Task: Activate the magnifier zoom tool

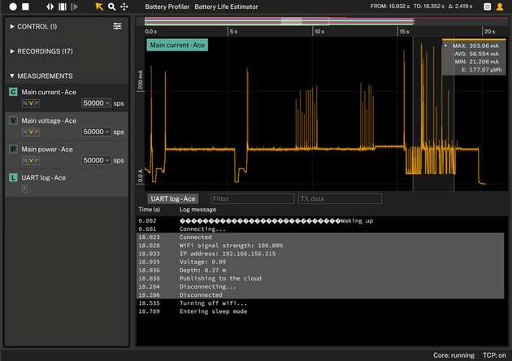Action: coord(111,7)
